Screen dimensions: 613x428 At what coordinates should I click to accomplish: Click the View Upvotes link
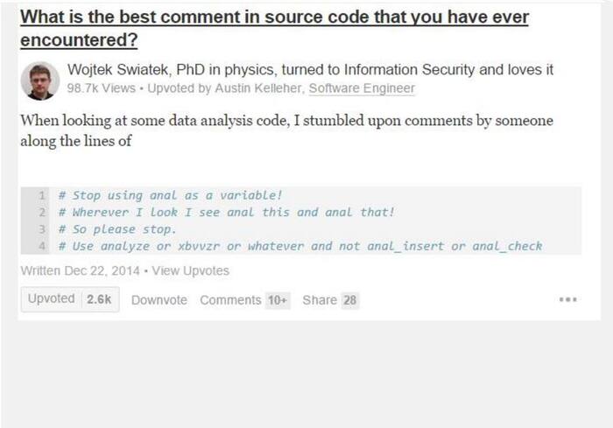190,271
